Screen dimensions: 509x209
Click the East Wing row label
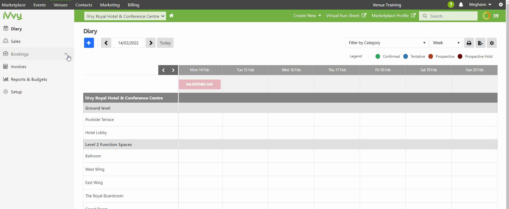pos(94,183)
